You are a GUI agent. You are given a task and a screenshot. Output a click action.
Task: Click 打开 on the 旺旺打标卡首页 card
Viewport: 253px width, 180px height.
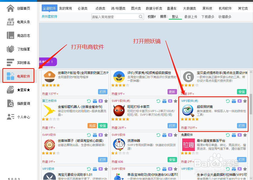[x=172, y=126]
